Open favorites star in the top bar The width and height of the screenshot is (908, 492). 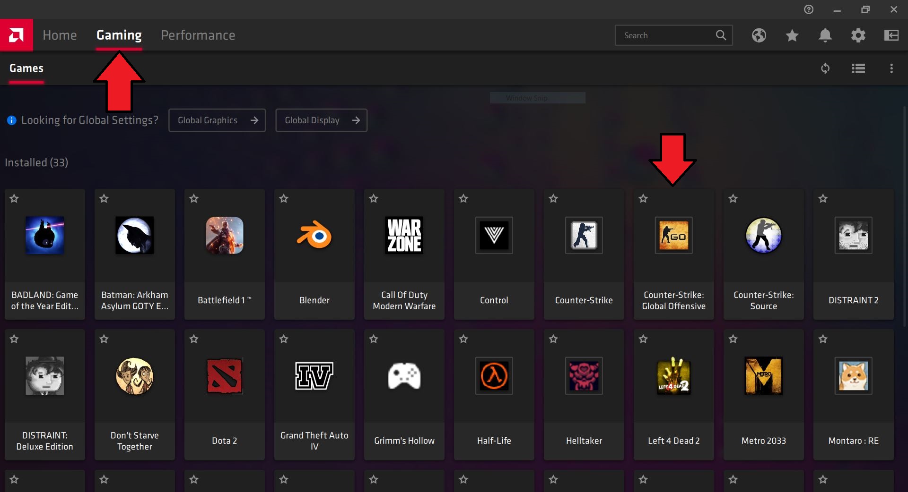click(x=792, y=35)
